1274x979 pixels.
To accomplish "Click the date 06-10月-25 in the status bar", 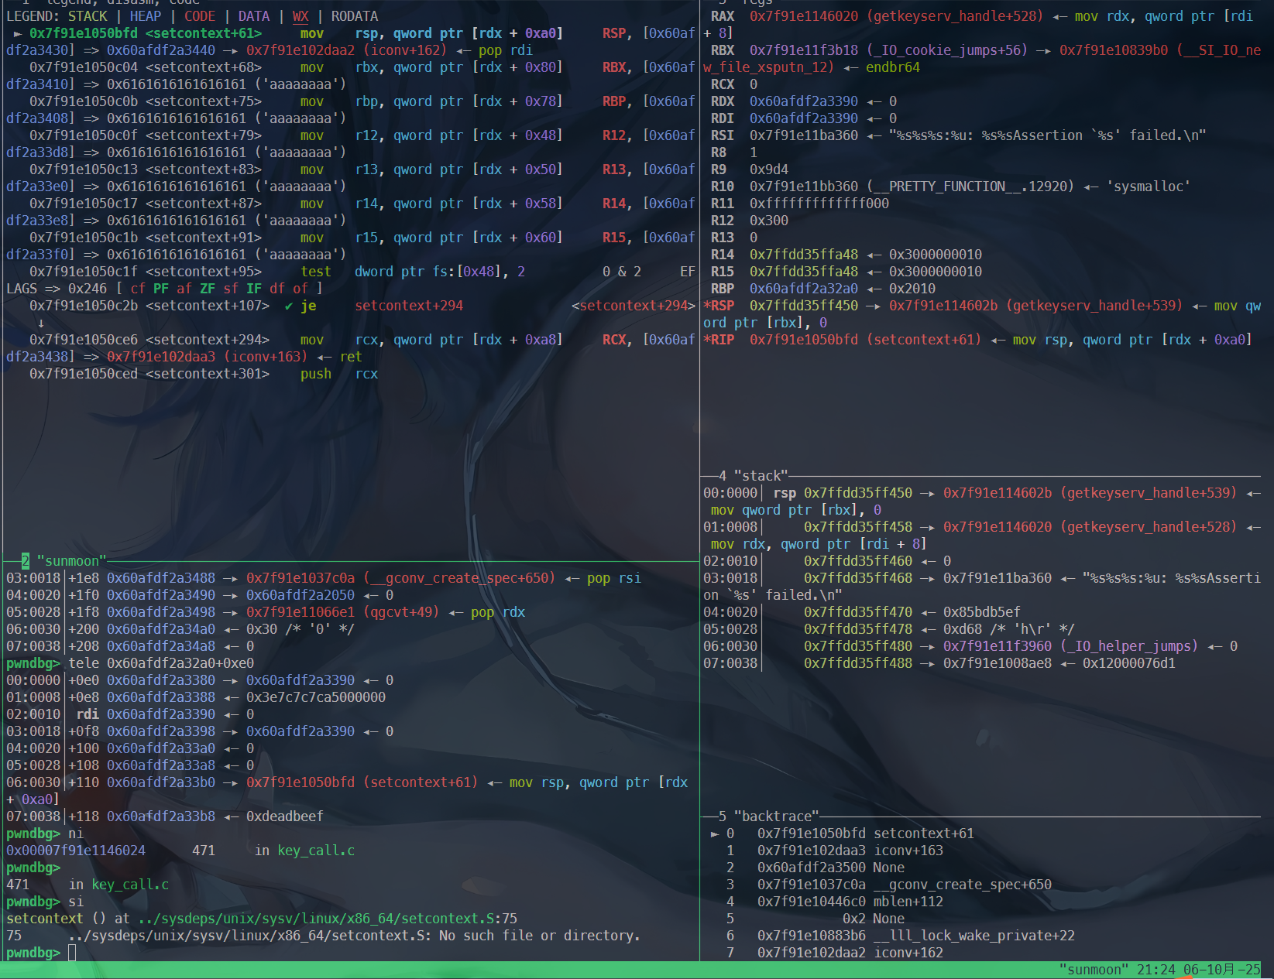I will (x=1222, y=970).
